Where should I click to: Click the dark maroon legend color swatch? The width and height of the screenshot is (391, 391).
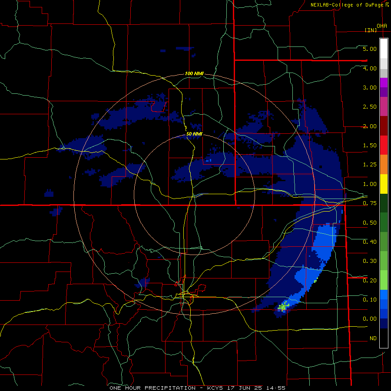coord(384,126)
